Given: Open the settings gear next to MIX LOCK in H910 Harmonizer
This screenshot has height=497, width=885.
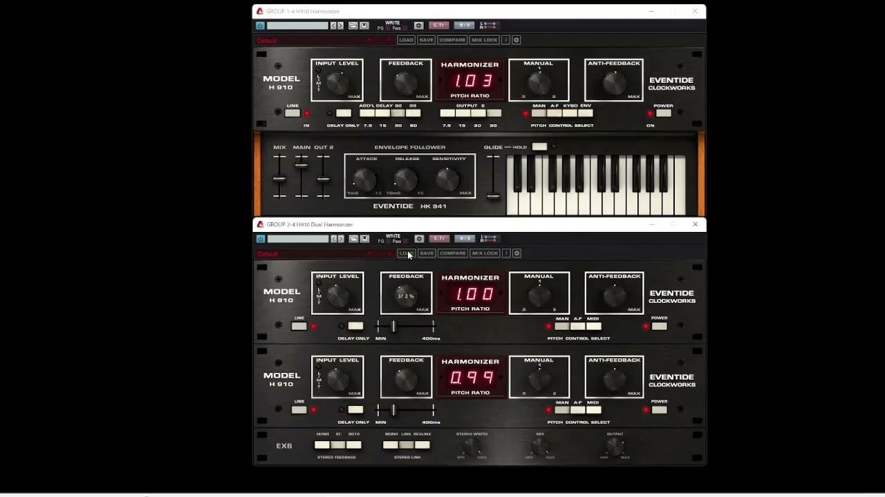Looking at the screenshot, I should click(516, 40).
